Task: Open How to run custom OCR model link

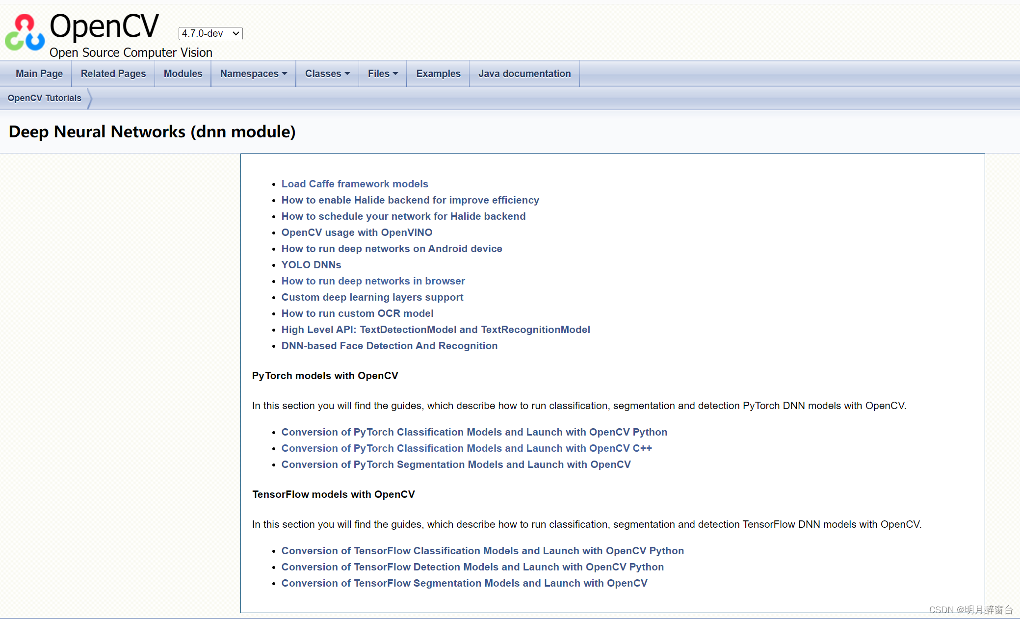Action: (357, 313)
